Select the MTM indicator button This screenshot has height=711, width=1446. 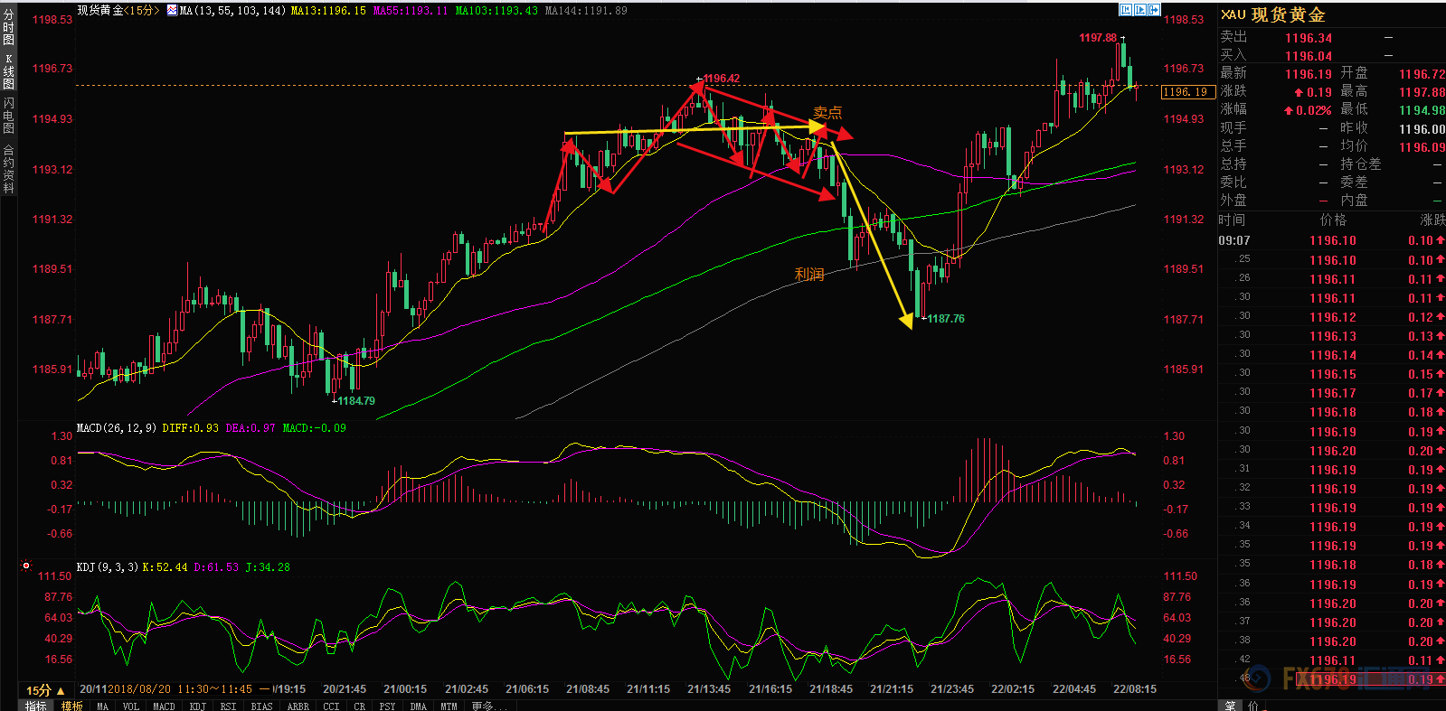click(449, 706)
